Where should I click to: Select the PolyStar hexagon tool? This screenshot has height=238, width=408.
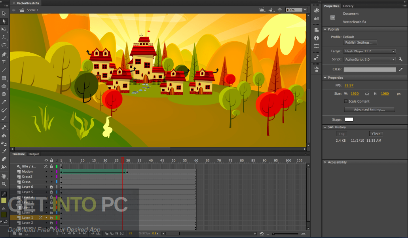(x=4, y=94)
